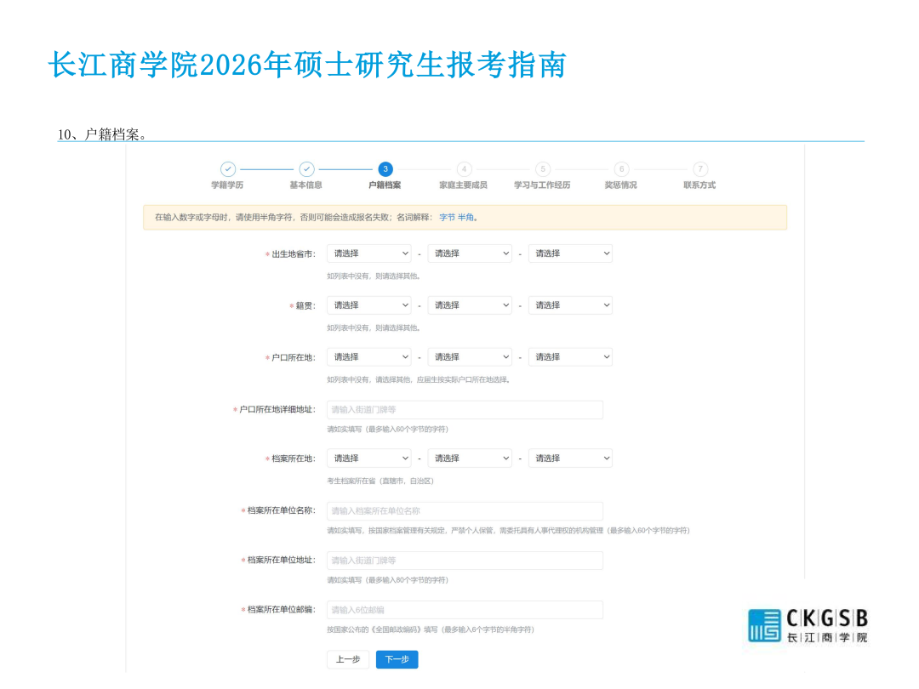Select the step 3 户籍档案 circle icon

click(385, 169)
